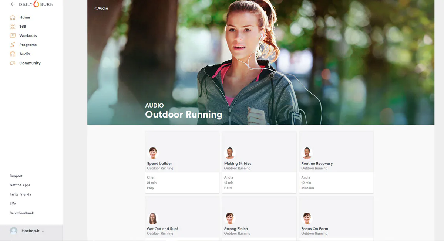The height and width of the screenshot is (241, 444).
Task: Click Outdoor Running subtitle under Strong Finish
Action: (x=237, y=234)
